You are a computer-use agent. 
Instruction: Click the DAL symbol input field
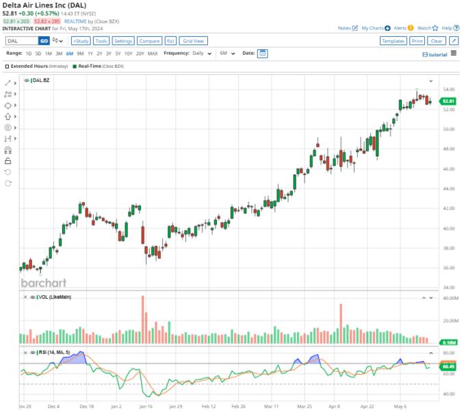click(x=22, y=41)
